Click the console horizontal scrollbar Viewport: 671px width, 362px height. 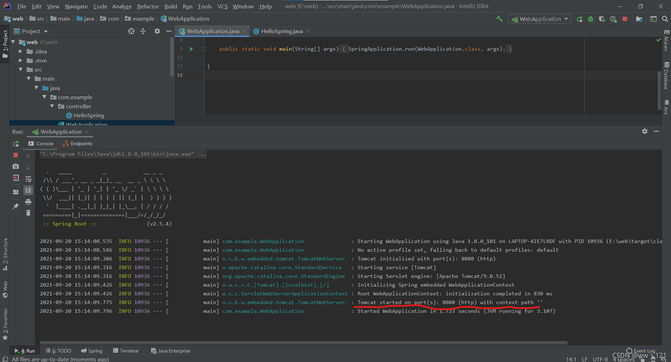(x=303, y=342)
